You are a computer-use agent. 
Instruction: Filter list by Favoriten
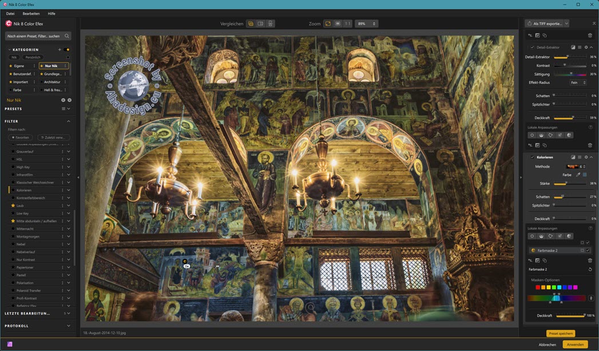point(21,137)
